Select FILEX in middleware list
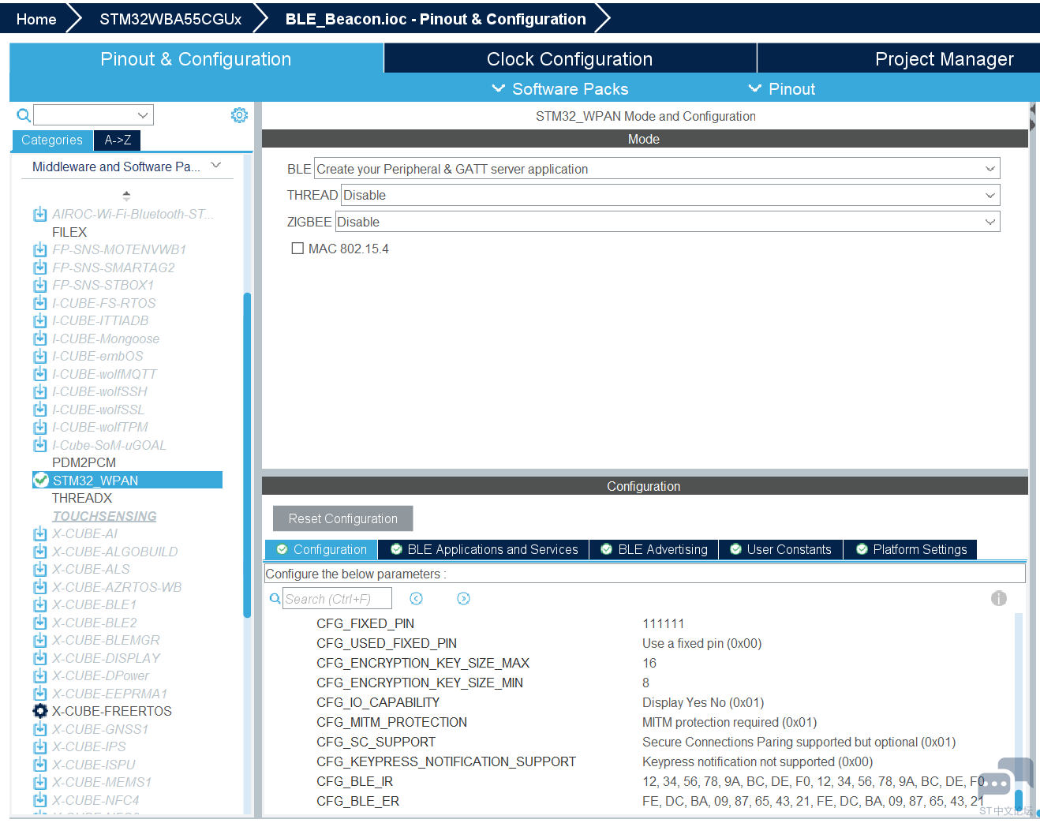Image resolution: width=1040 pixels, height=823 pixels. coord(69,232)
